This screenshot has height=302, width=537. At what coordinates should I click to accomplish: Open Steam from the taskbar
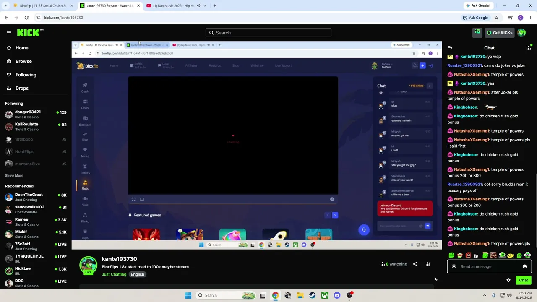[x=312, y=295]
